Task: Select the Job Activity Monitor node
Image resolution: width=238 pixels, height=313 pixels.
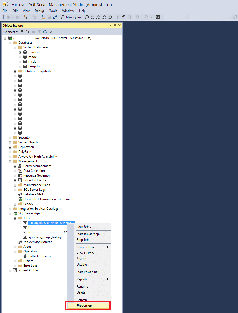Action: [37, 242]
